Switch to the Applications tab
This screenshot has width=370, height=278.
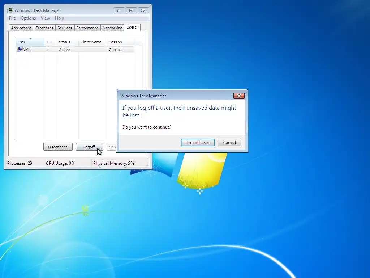tap(21, 28)
